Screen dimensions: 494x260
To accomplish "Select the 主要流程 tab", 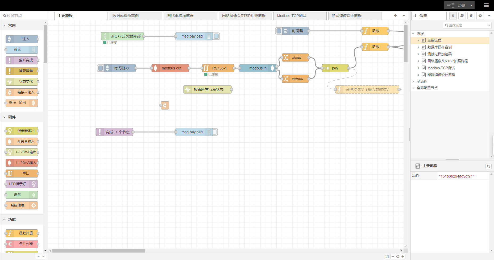I will (x=81, y=16).
